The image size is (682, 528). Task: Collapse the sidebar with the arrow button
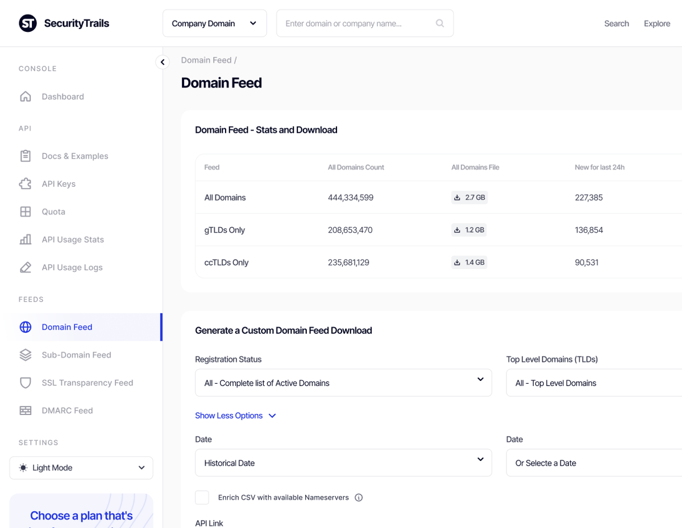pos(163,62)
